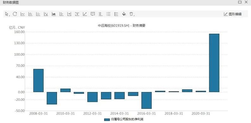The image size is (251, 123).
Task: Click the x-axis label 2012-03-31
Action: tap(92, 114)
